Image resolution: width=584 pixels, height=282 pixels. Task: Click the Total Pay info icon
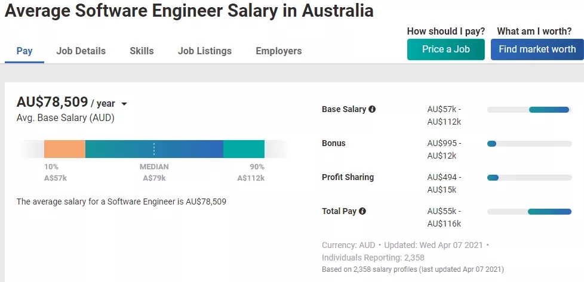point(362,211)
